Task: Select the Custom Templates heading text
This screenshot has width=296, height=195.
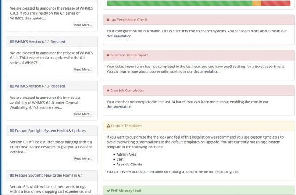Action: click(x=126, y=126)
